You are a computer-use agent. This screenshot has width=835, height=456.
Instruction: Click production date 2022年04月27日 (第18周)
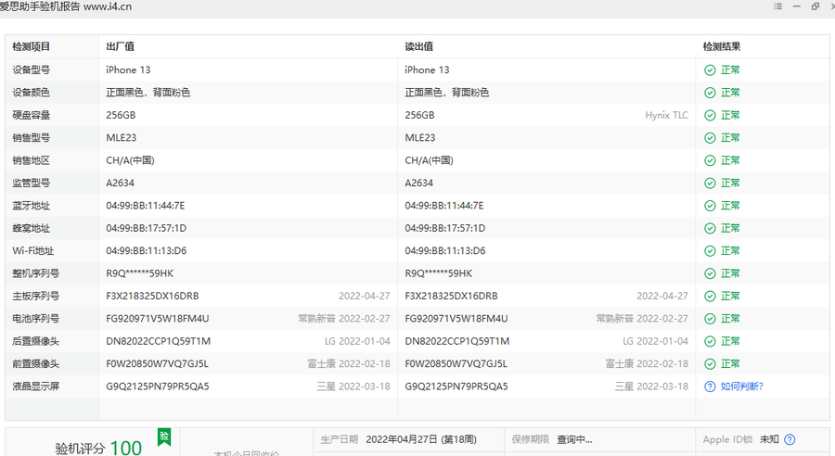coord(421,439)
